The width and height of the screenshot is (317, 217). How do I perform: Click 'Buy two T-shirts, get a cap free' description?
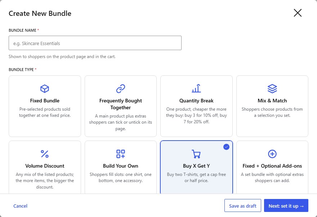(196, 177)
